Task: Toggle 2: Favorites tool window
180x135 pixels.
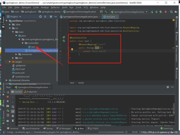Action: point(3,89)
